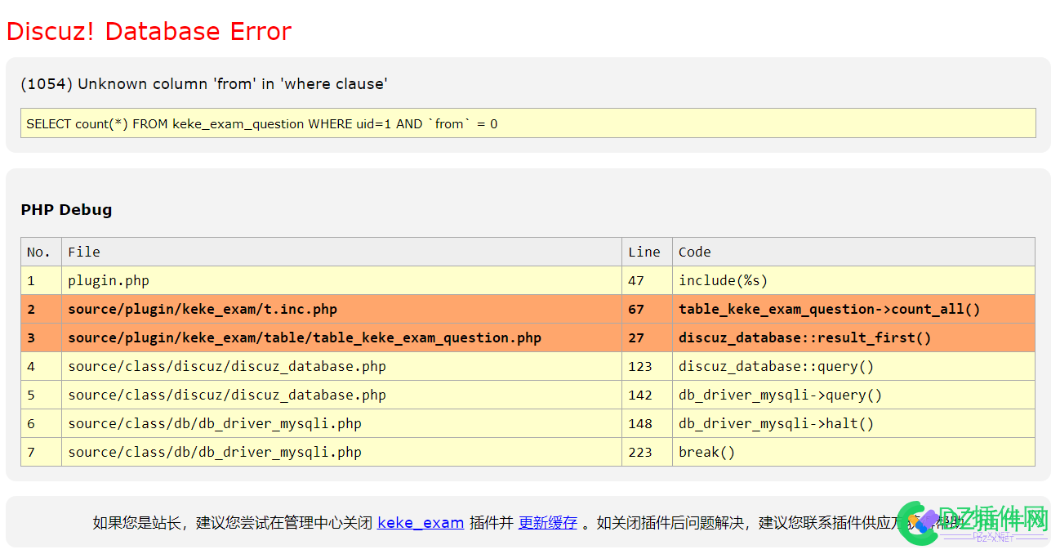Select the plugin.php row in table

coord(528,280)
